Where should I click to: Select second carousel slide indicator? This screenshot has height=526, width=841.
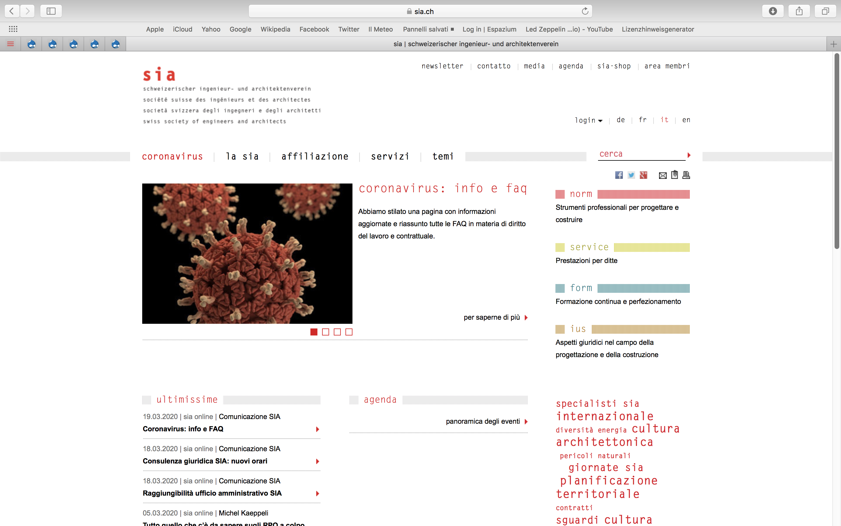(x=326, y=332)
